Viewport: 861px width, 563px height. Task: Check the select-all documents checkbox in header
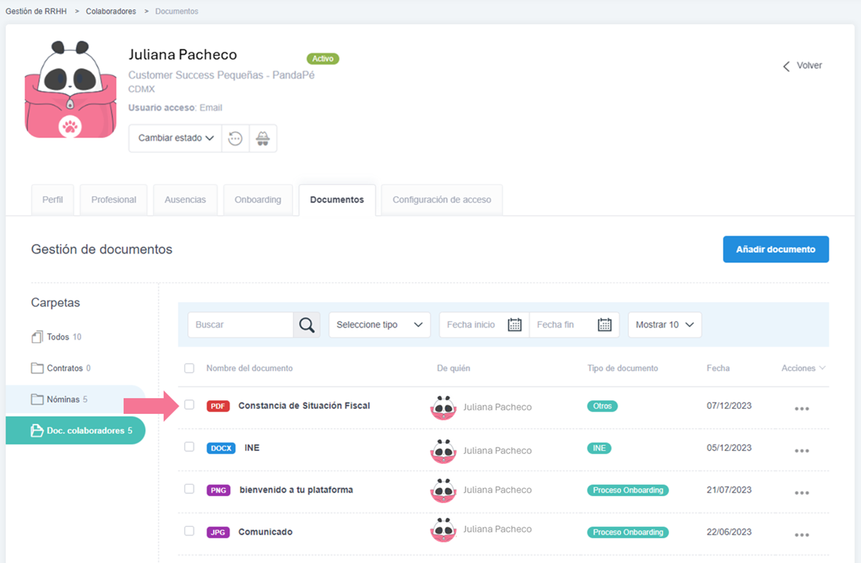(189, 369)
